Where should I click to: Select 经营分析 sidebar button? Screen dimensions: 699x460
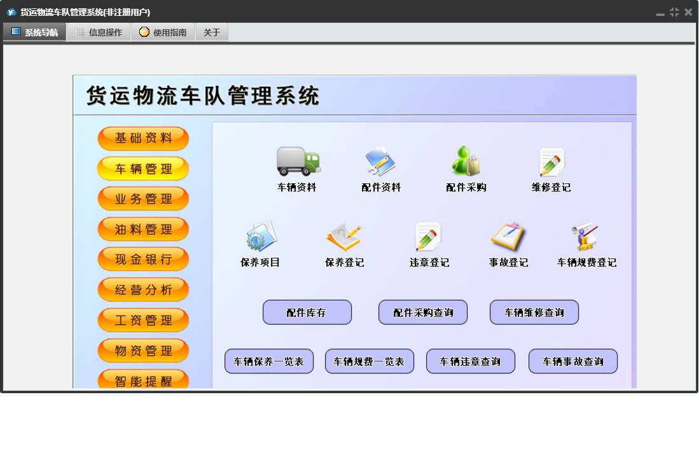pos(143,289)
